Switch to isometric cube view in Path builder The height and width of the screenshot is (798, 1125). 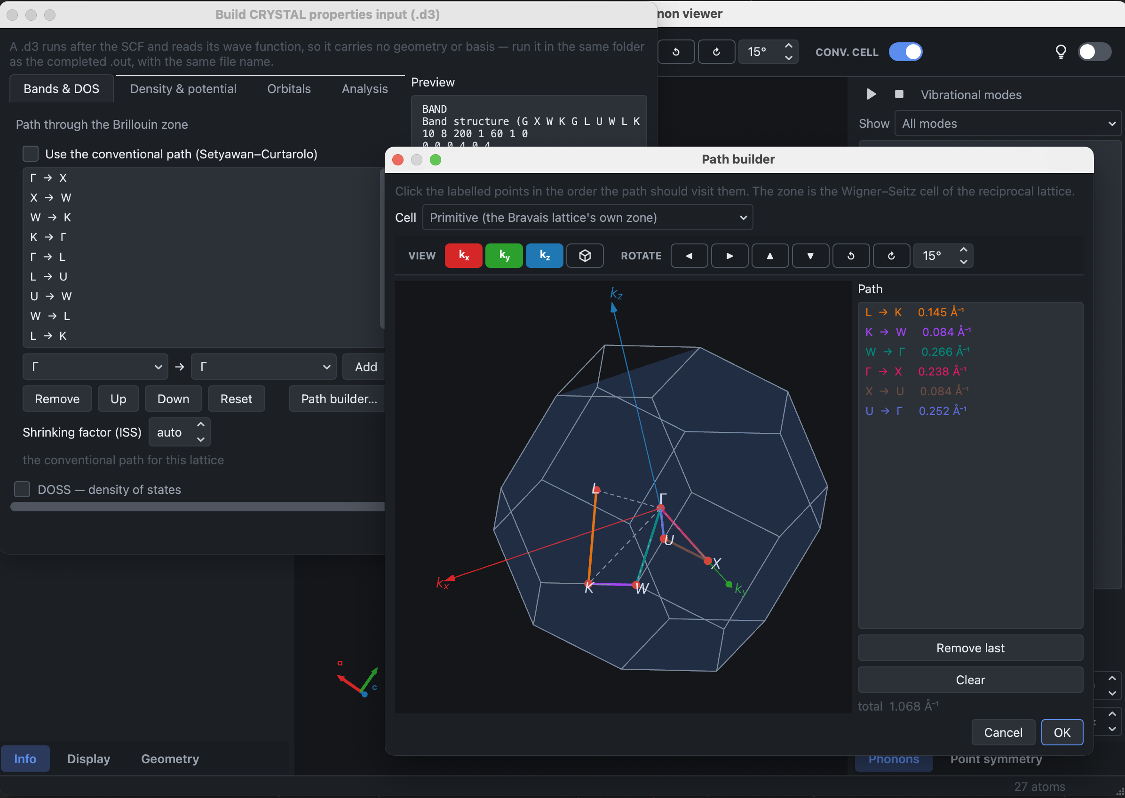585,256
